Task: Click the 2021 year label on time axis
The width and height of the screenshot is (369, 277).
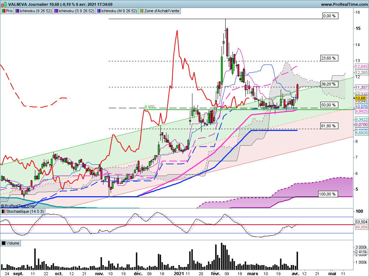Action: coord(179,274)
